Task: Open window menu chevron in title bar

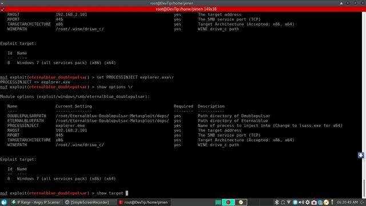Action: click(2, 3)
